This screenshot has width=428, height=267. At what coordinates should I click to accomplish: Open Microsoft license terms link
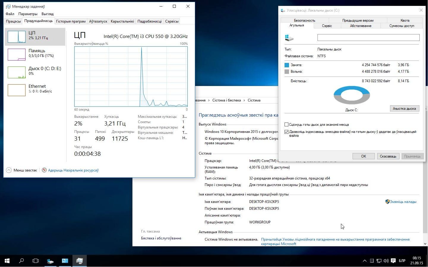(x=335, y=241)
